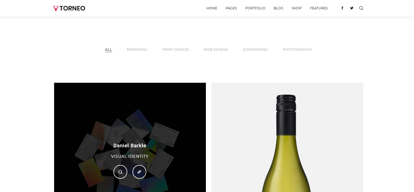Go to the Blog menu item
The image size is (414, 192).
pos(278,8)
